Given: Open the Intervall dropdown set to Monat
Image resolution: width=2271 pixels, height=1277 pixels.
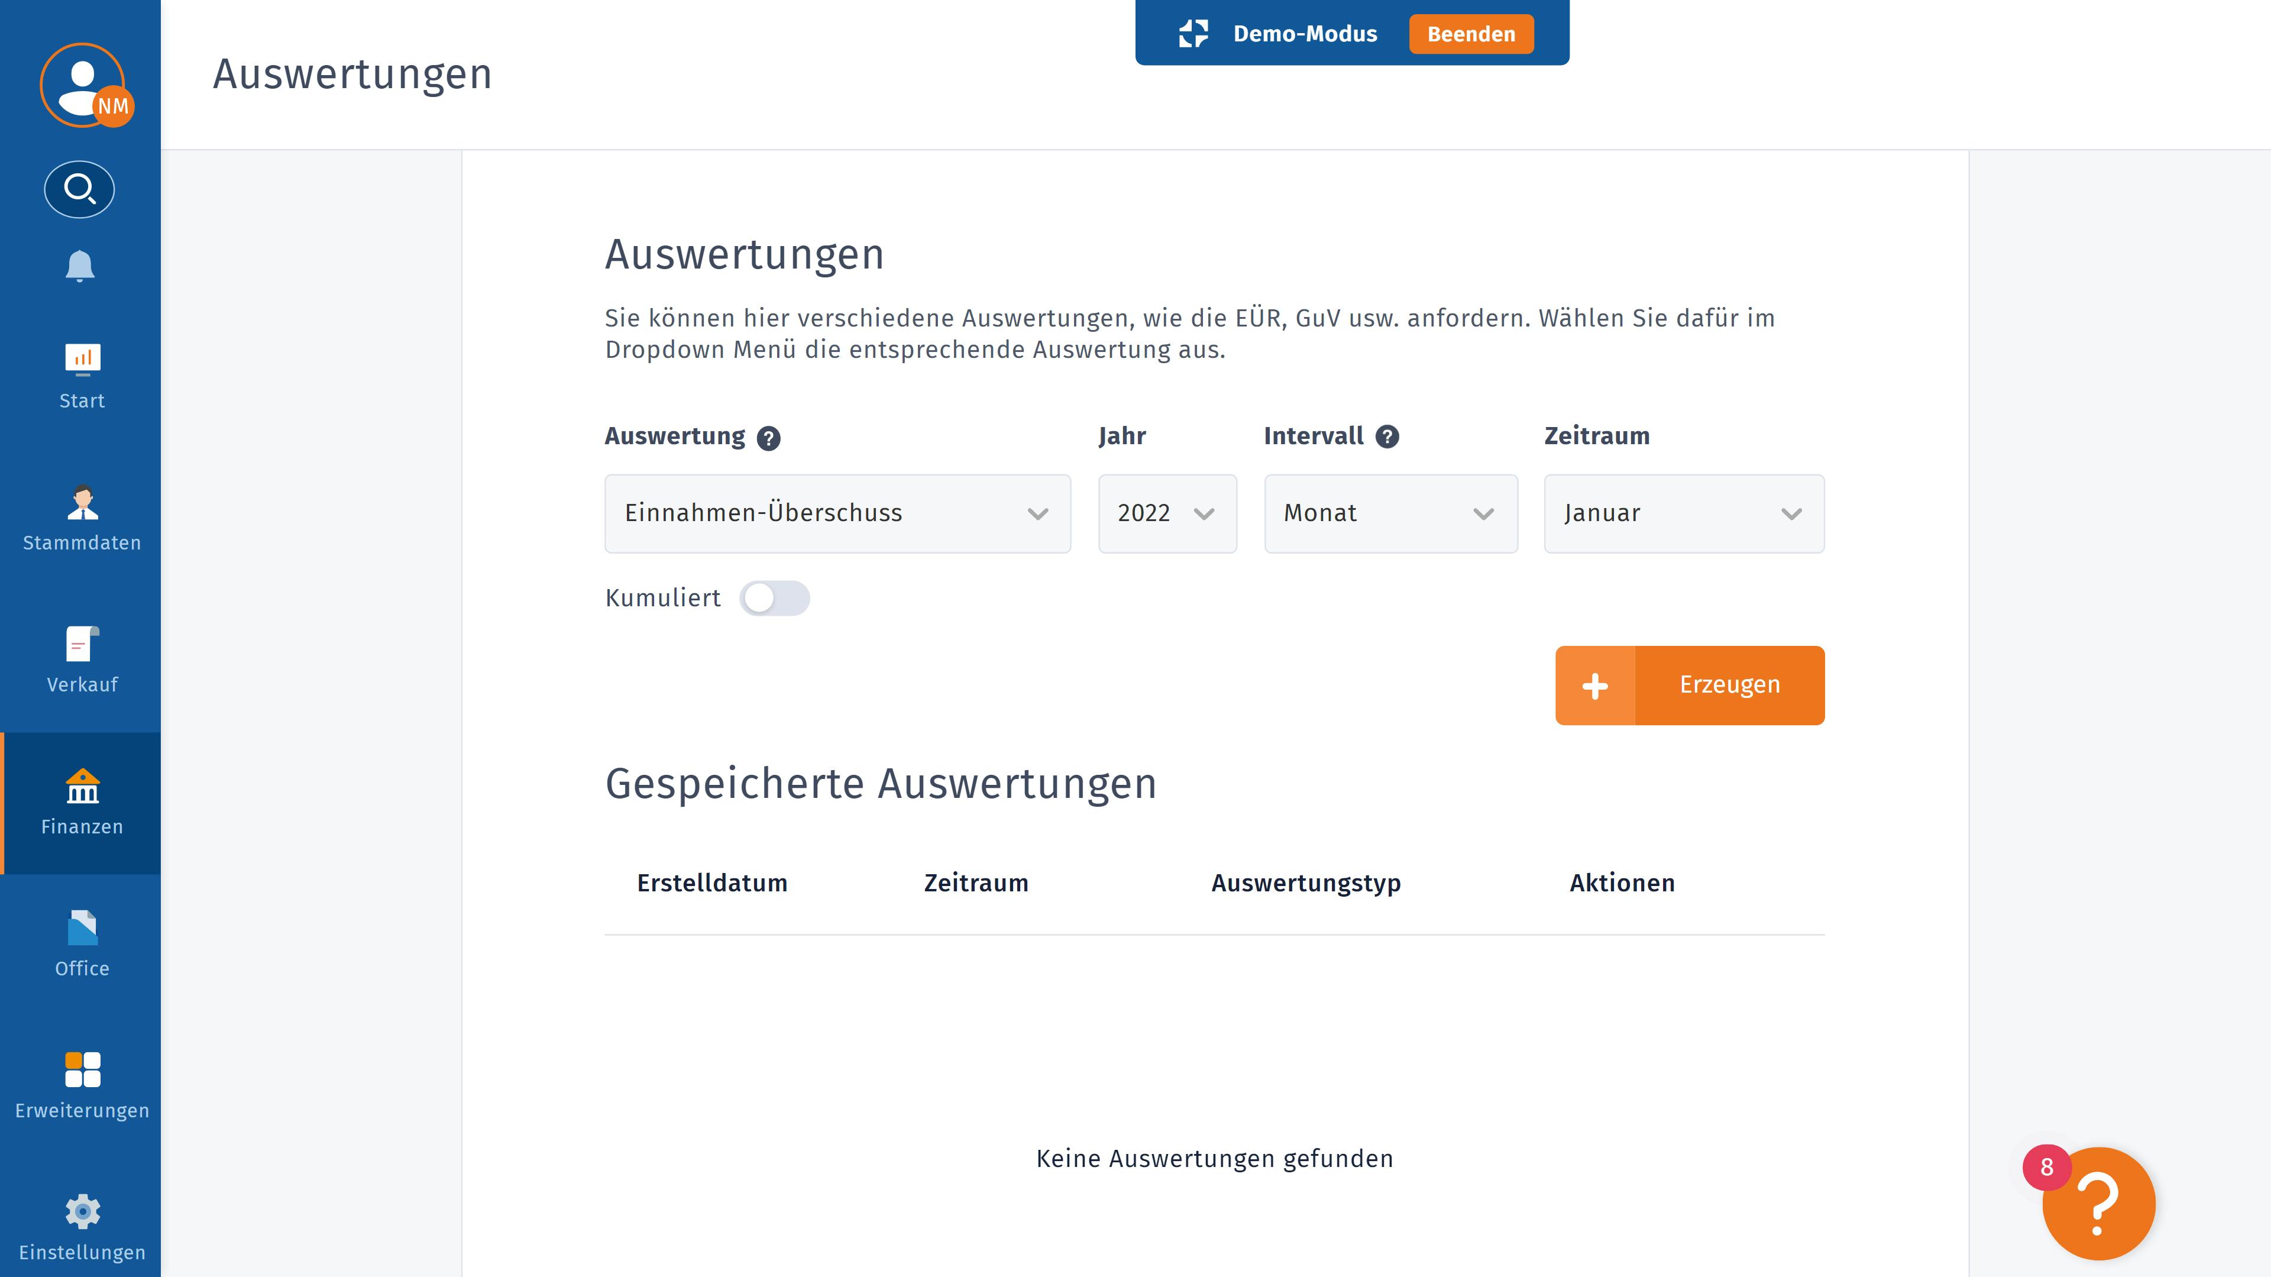Looking at the screenshot, I should coord(1390,513).
